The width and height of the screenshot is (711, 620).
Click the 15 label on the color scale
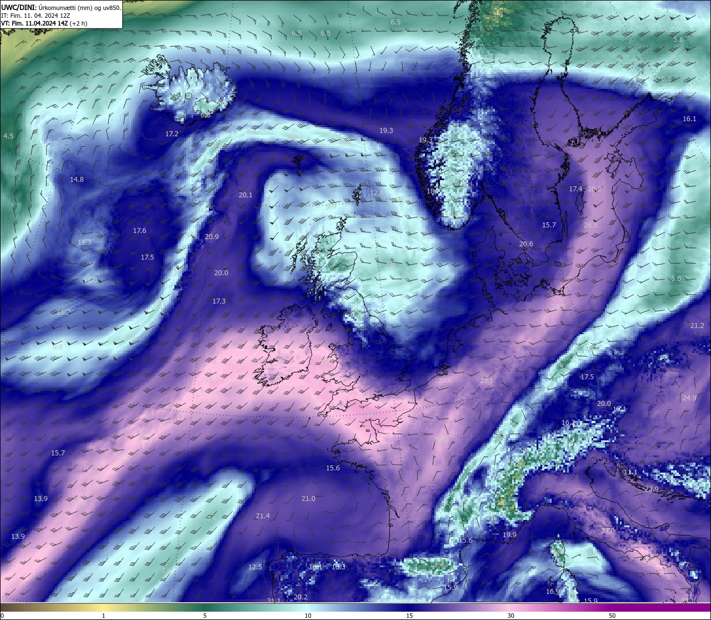[409, 616]
